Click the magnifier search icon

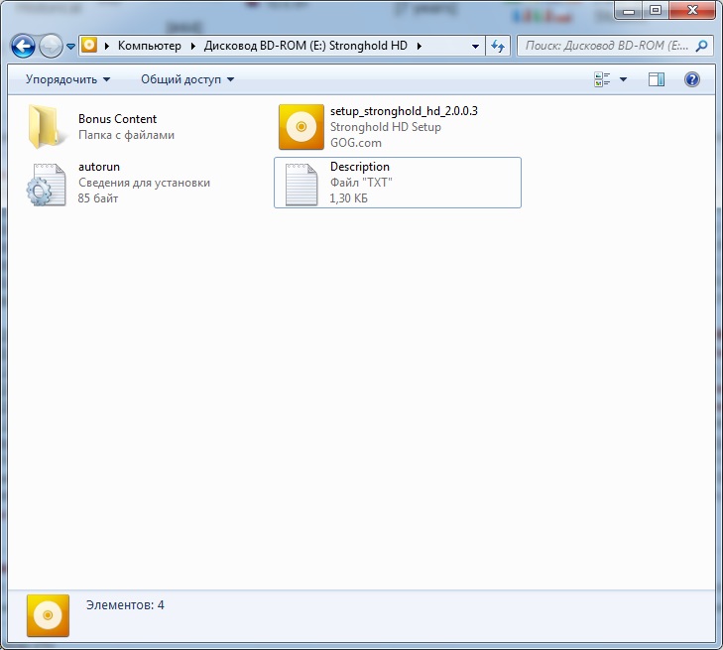point(702,46)
